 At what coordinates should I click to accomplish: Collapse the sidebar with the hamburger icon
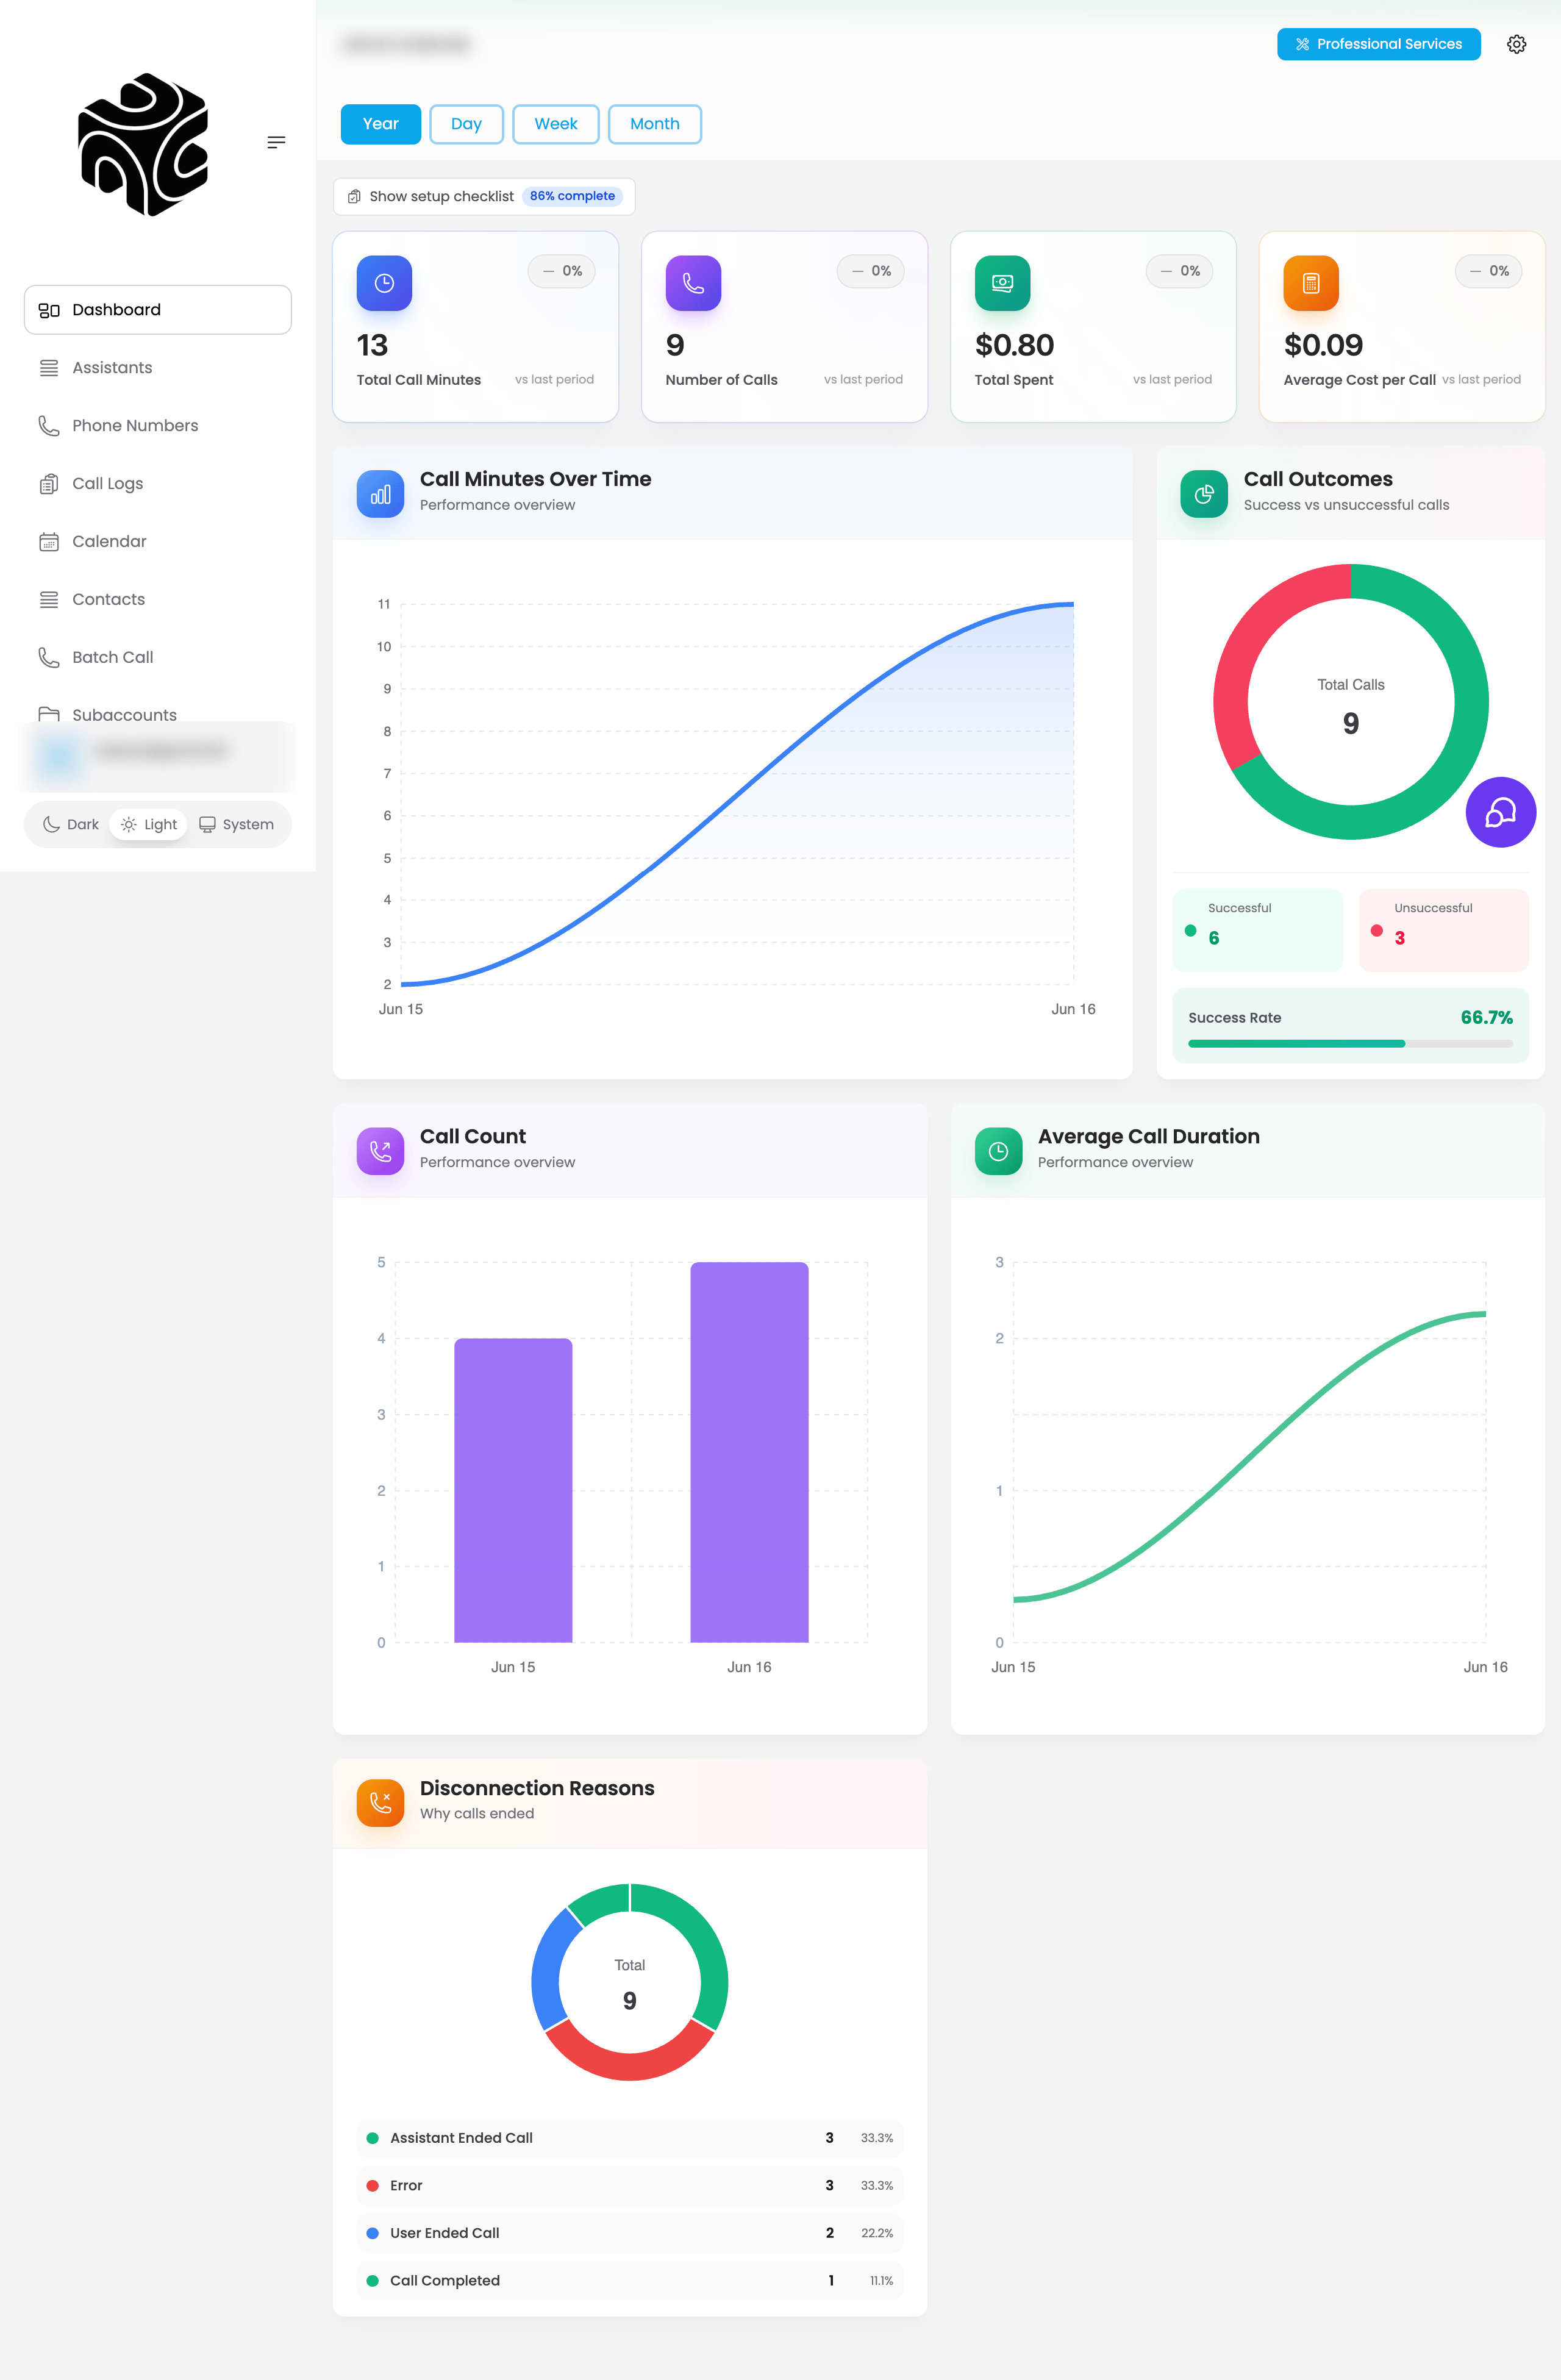coord(277,142)
